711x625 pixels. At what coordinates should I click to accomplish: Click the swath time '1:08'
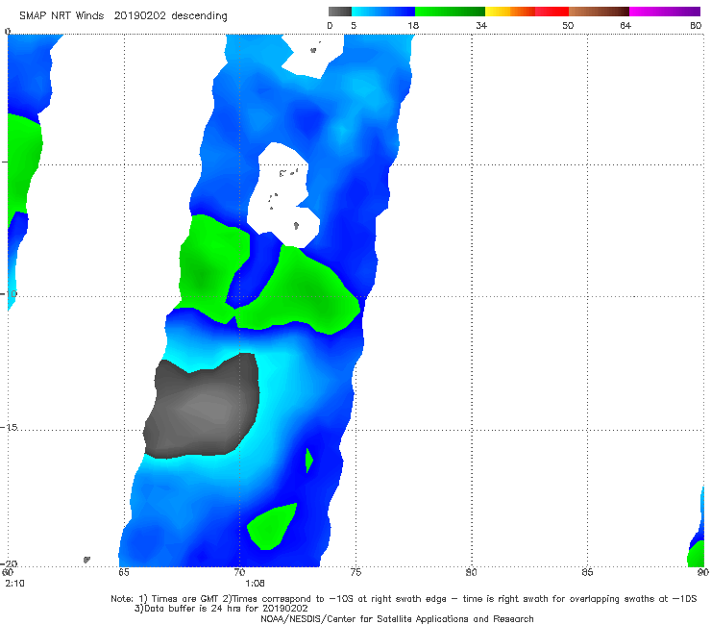click(x=255, y=584)
